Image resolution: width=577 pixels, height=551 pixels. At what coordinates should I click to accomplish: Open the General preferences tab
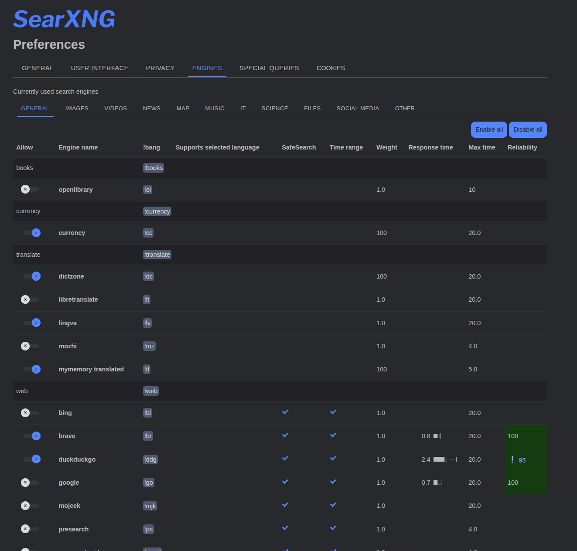click(x=38, y=68)
